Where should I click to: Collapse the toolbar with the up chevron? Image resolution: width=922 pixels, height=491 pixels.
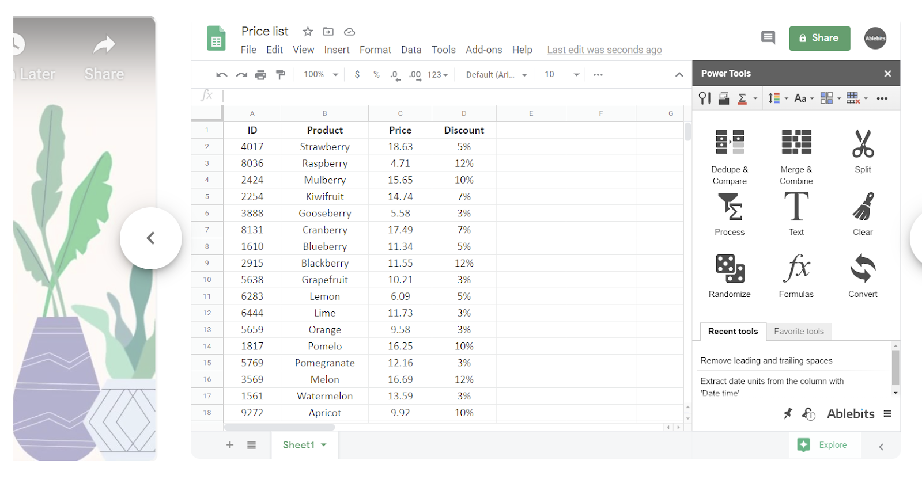pos(679,75)
